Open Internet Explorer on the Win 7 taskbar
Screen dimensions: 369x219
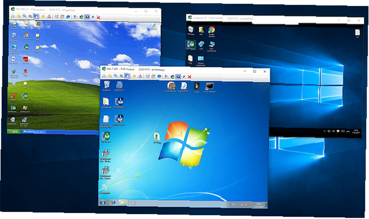click(113, 202)
